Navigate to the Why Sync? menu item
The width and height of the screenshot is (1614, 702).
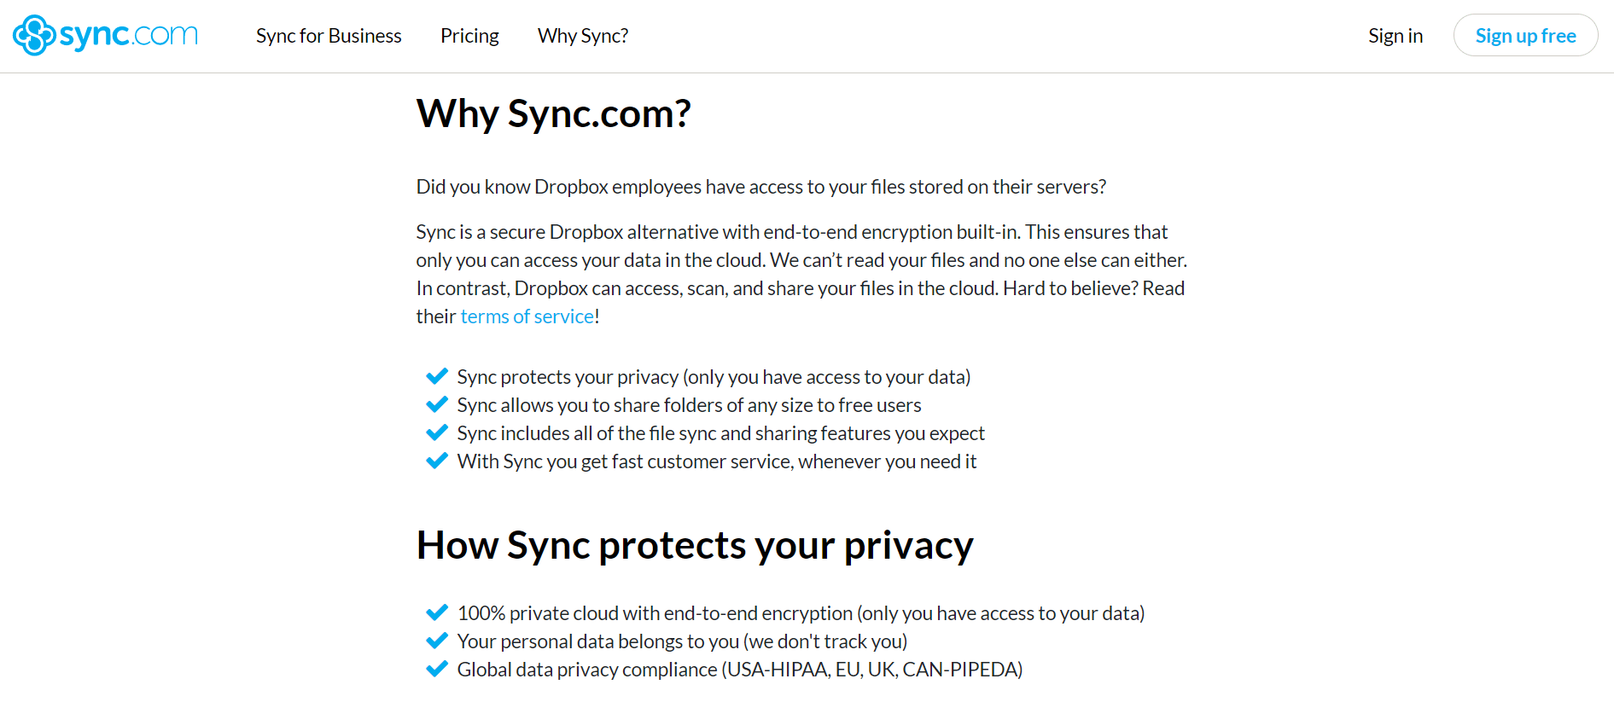click(583, 35)
